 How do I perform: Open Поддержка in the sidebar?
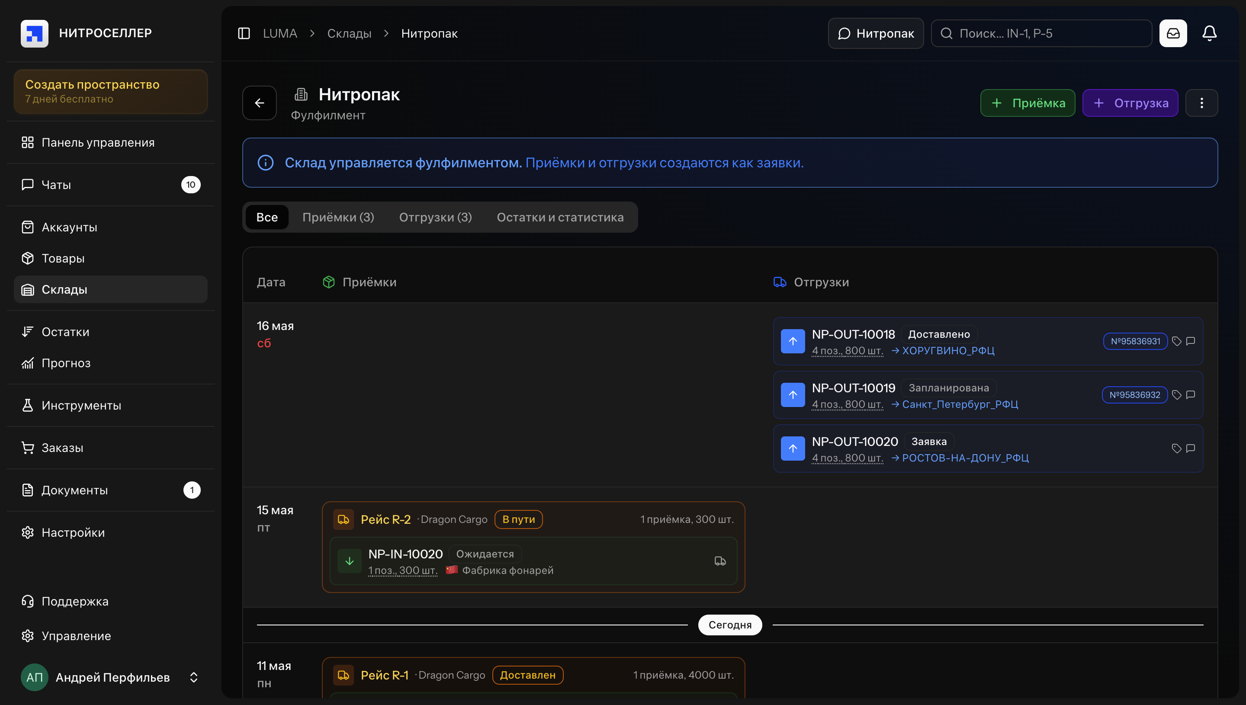pyautogui.click(x=111, y=601)
